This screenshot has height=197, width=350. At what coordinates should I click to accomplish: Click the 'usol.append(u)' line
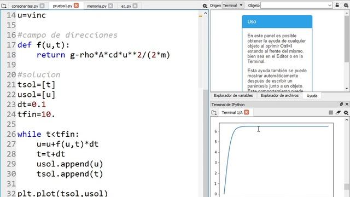pos(69,164)
